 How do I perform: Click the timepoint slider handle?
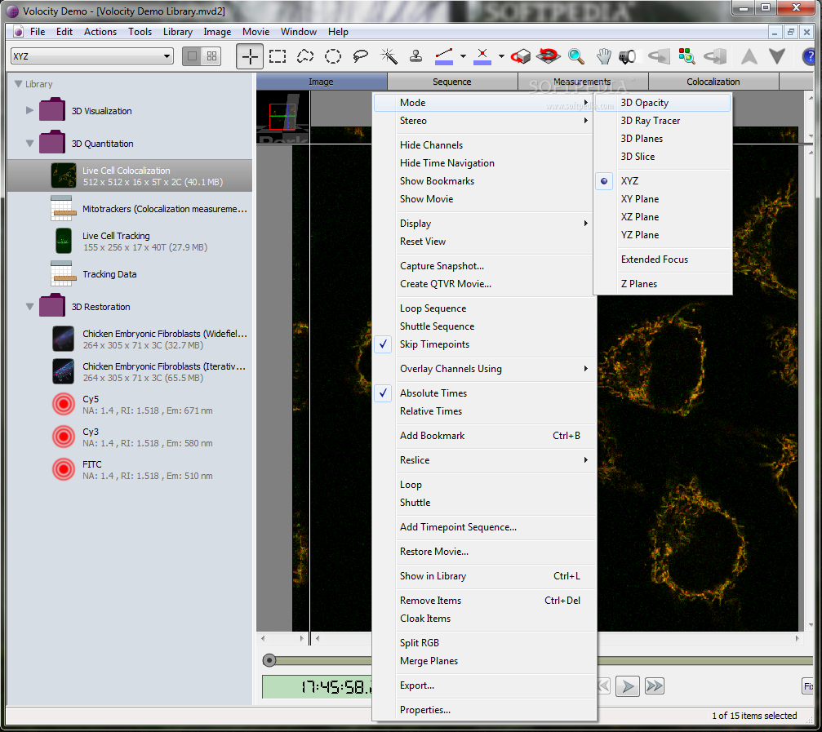click(x=269, y=660)
